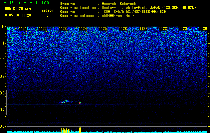This screenshot has width=210, height=133.
Task: Click the kHz axis unit label
Action: pyautogui.click(x=3, y=27)
